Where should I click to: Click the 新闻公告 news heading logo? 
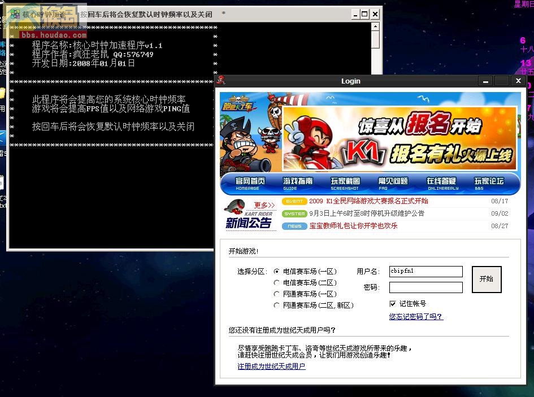coord(249,223)
